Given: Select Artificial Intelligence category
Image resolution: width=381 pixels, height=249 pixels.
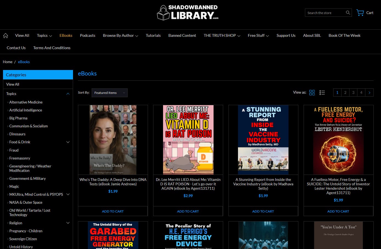Looking at the screenshot, I should point(26,110).
